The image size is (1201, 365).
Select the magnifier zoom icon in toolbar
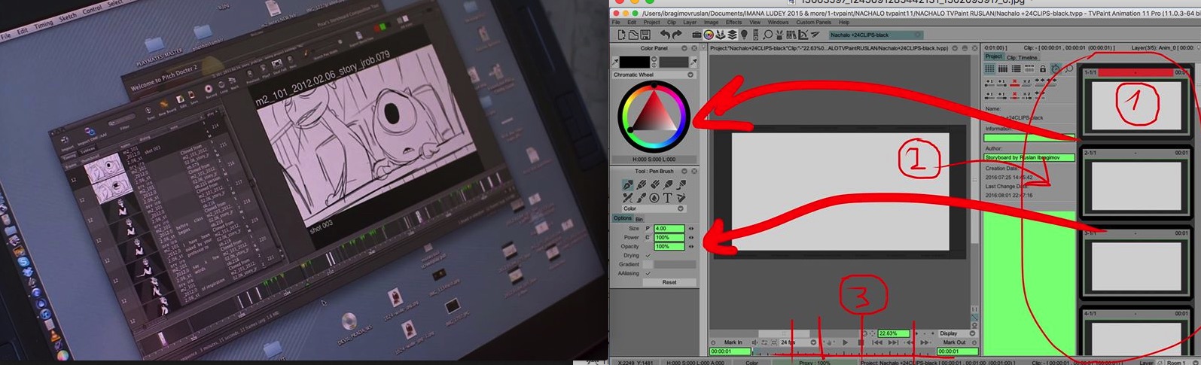click(x=768, y=35)
